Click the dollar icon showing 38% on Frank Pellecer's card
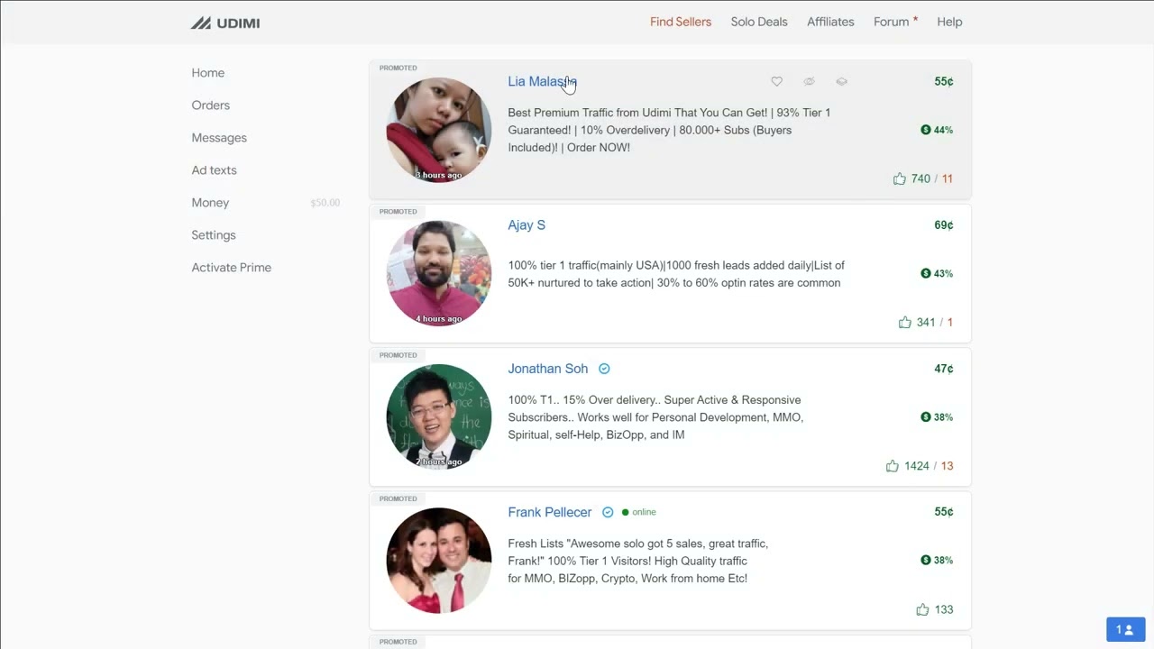Image resolution: width=1154 pixels, height=649 pixels. click(925, 560)
